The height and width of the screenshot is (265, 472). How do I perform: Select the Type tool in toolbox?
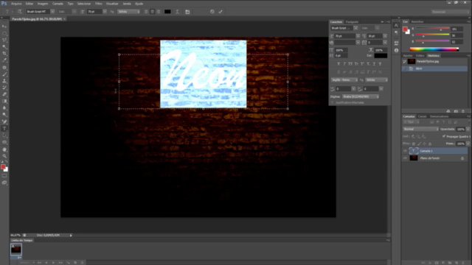coord(4,129)
